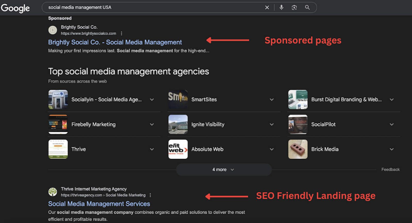The width and height of the screenshot is (412, 223).
Task: Expand the Thrive entry
Action: 152,149
